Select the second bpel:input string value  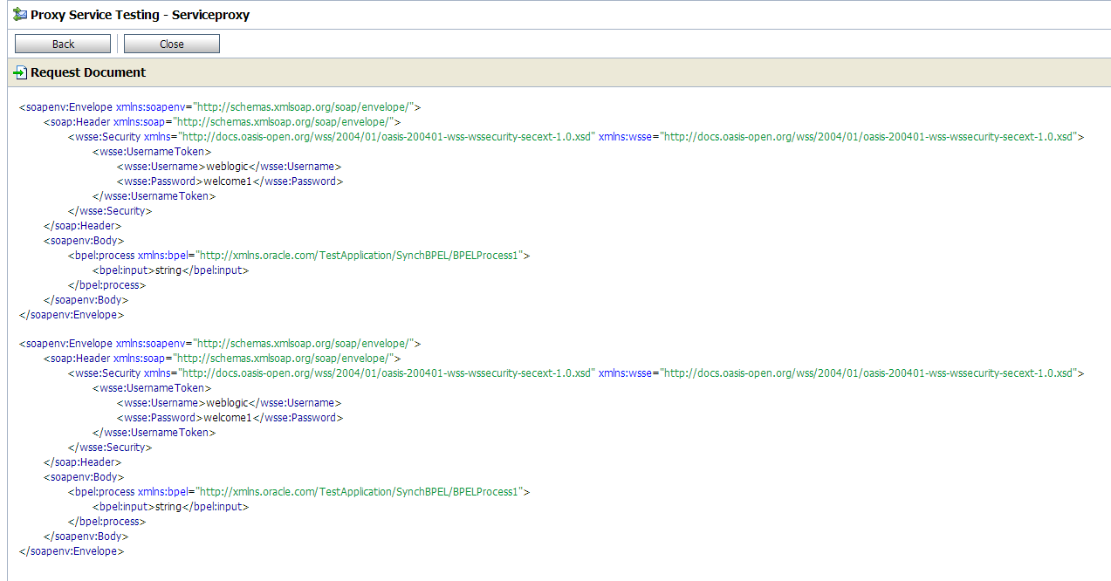coord(171,506)
